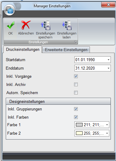
Task: Close the Manager Einstellungen window
Action: click(x=108, y=5)
